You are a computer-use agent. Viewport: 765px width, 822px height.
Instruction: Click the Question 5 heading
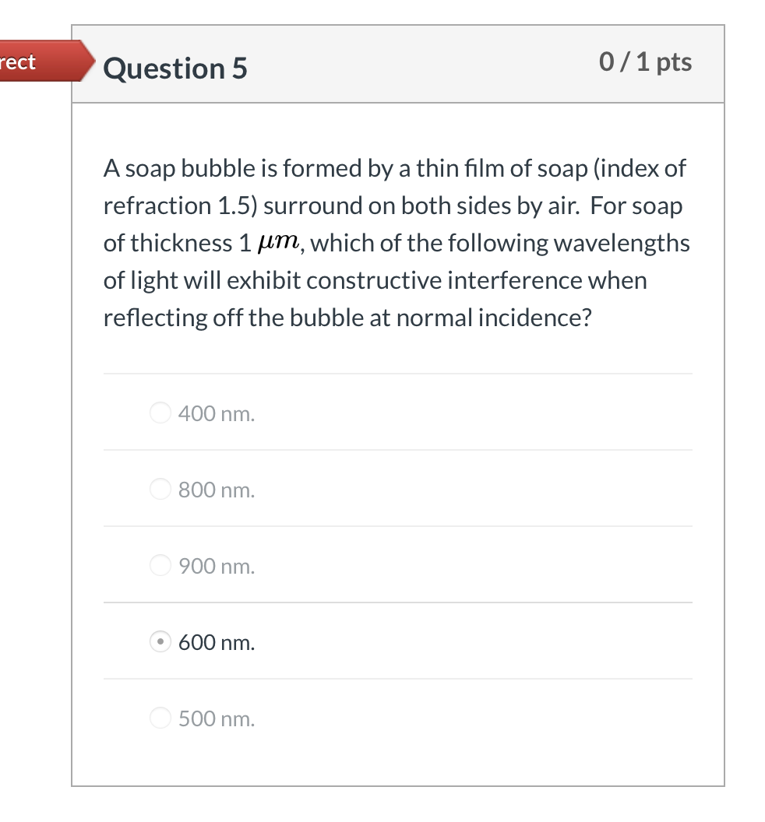(x=175, y=68)
